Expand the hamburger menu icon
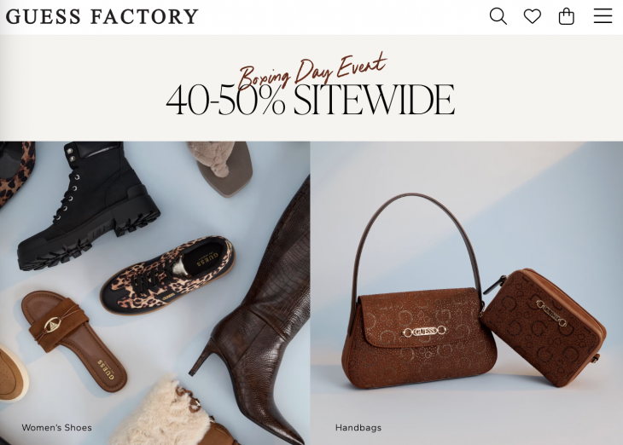 tap(603, 16)
